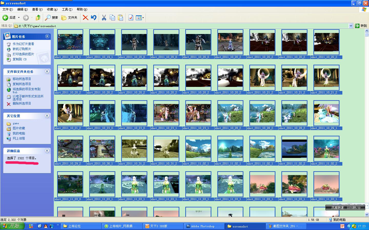
Task: Open the 文件(F) menu
Action: [7, 9]
